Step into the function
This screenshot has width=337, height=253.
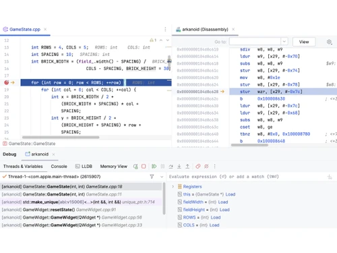click(179, 167)
